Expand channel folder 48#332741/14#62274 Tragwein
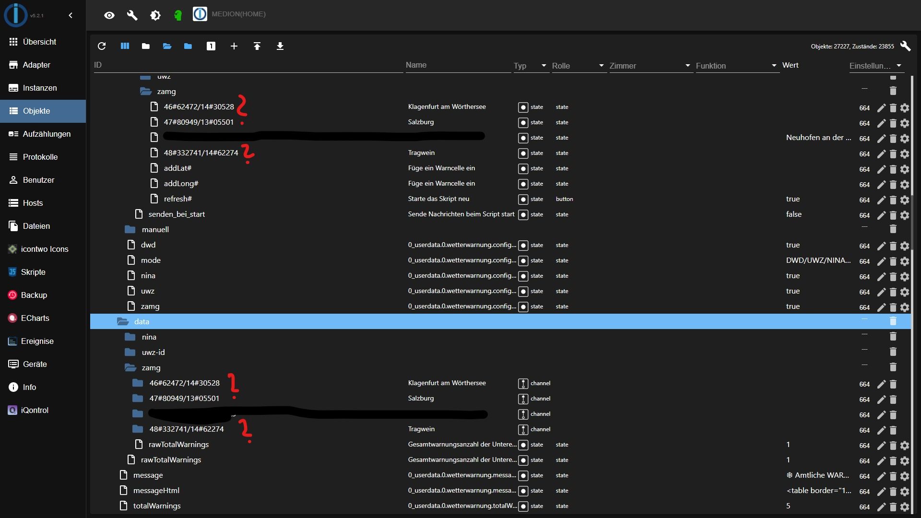Screen dimensions: 921x518 138,429
